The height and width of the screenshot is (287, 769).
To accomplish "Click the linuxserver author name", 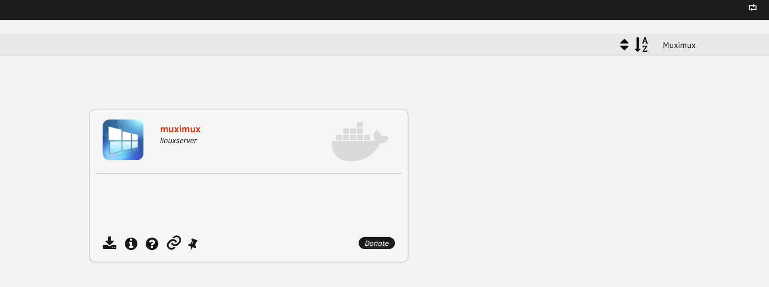I will pos(178,140).
